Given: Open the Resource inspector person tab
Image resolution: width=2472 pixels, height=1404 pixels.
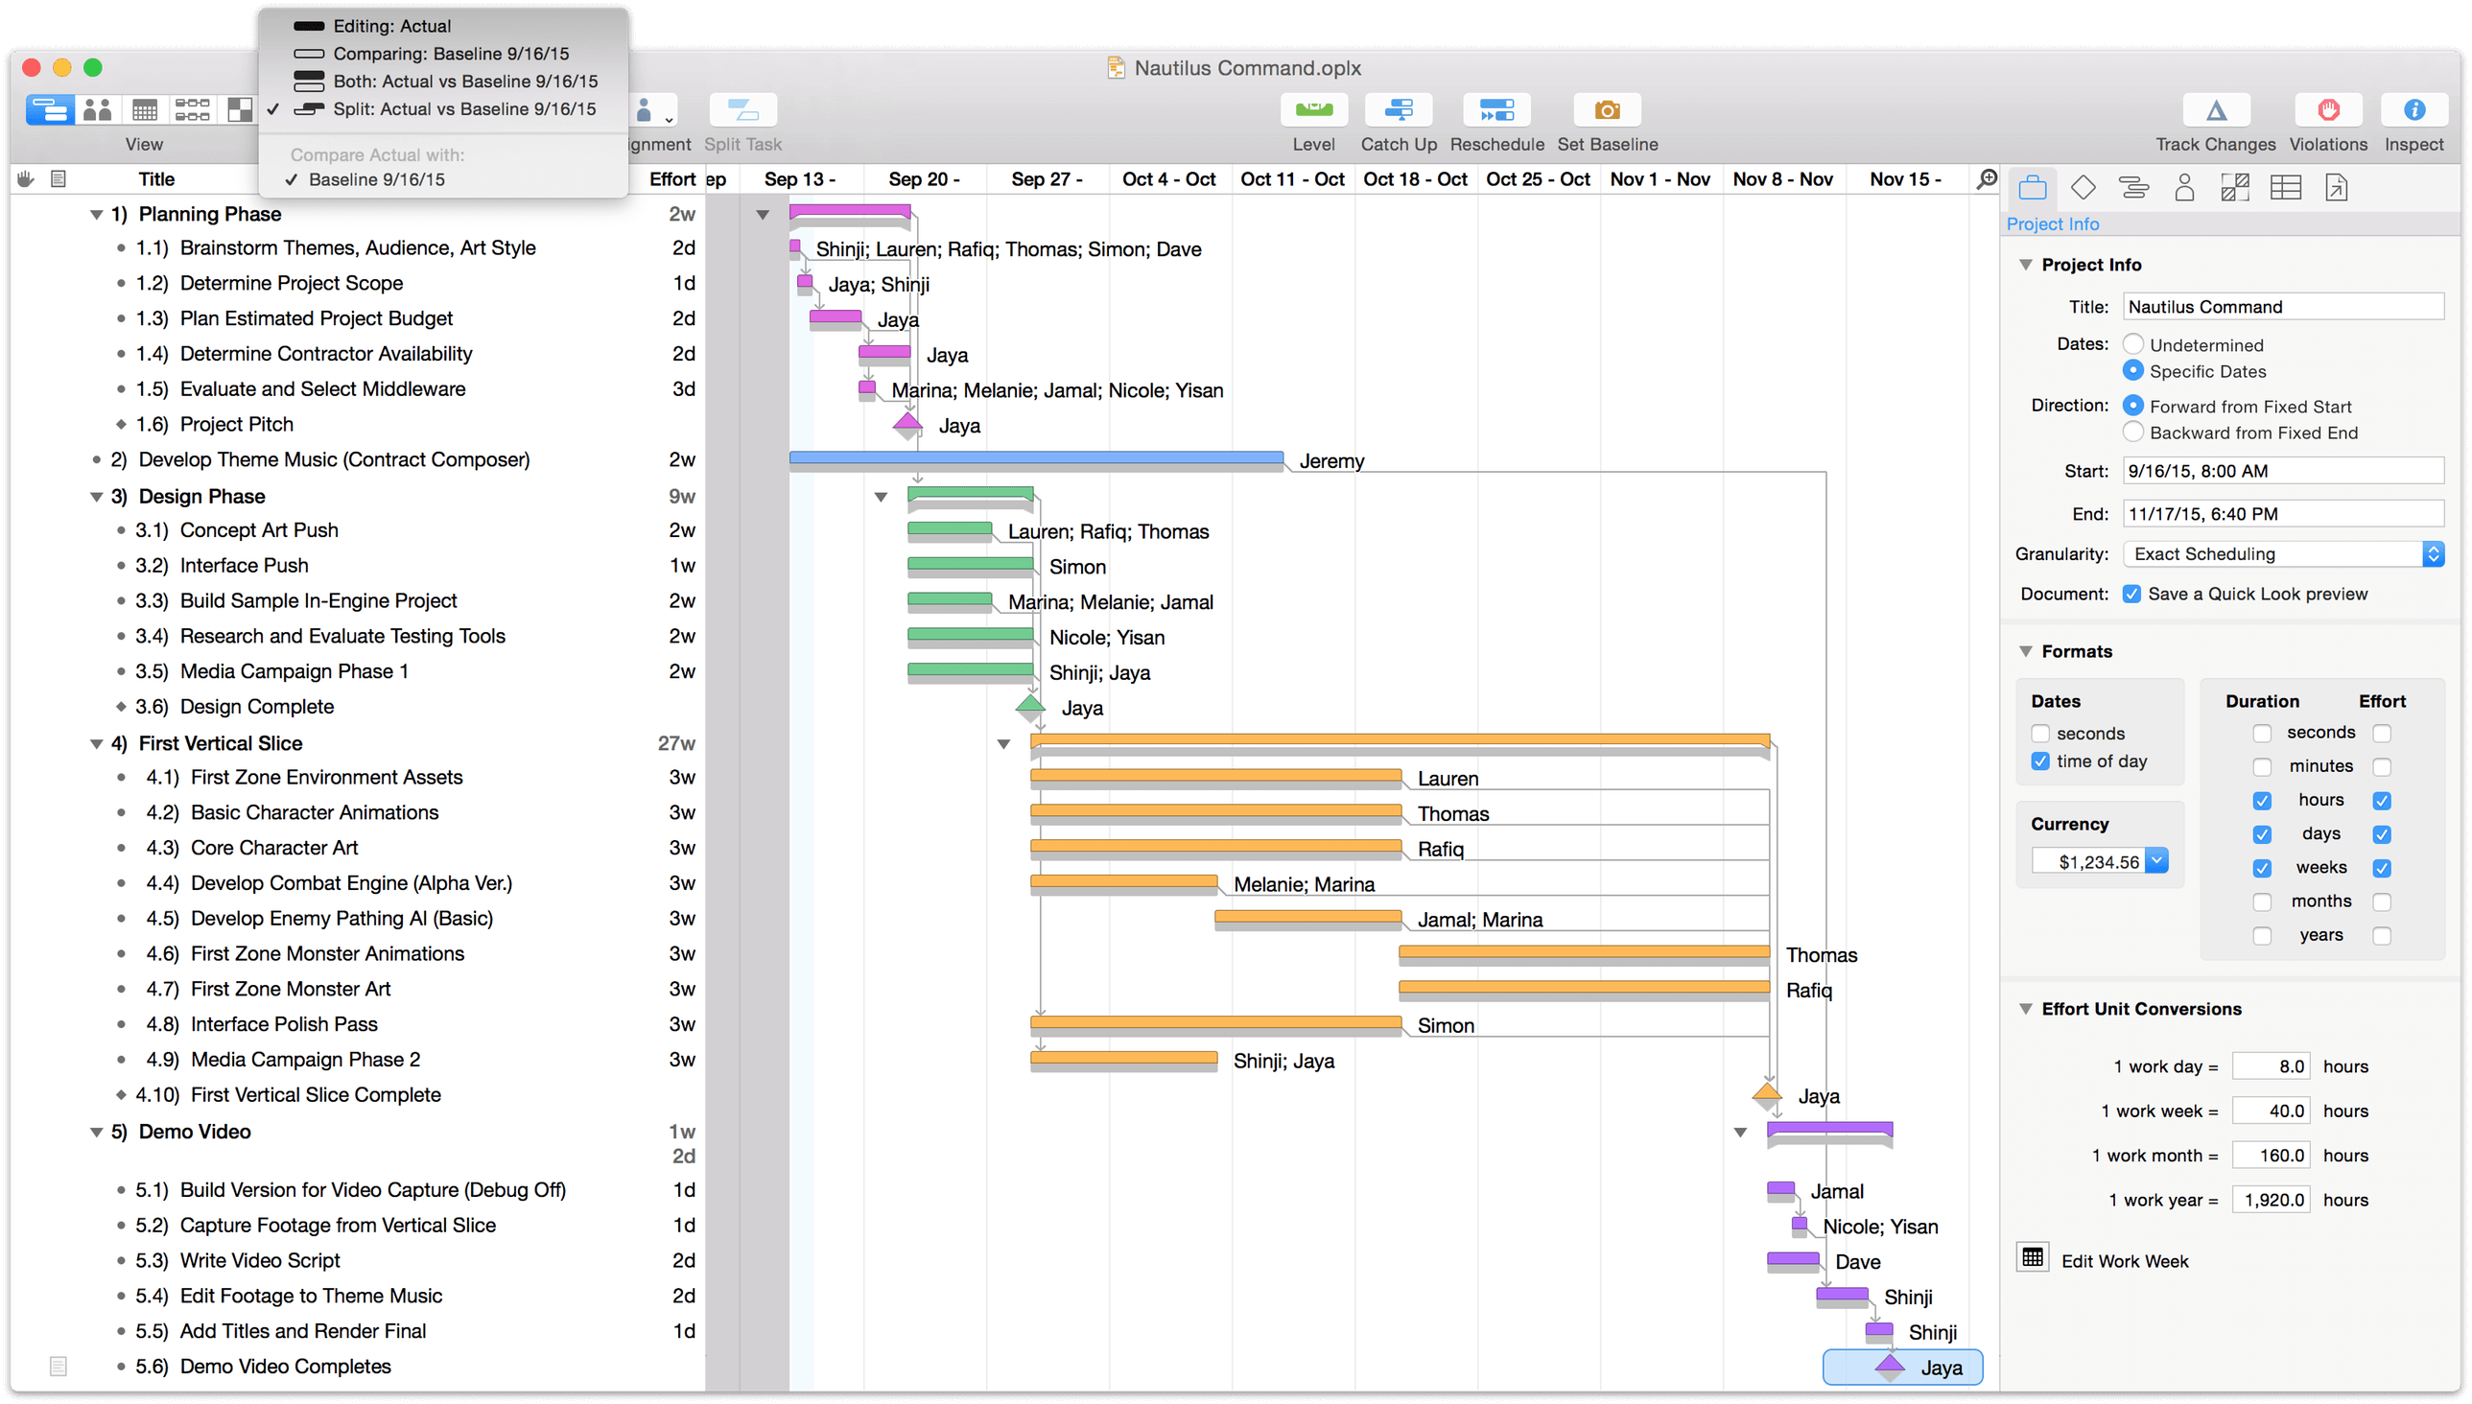Looking at the screenshot, I should (2183, 187).
